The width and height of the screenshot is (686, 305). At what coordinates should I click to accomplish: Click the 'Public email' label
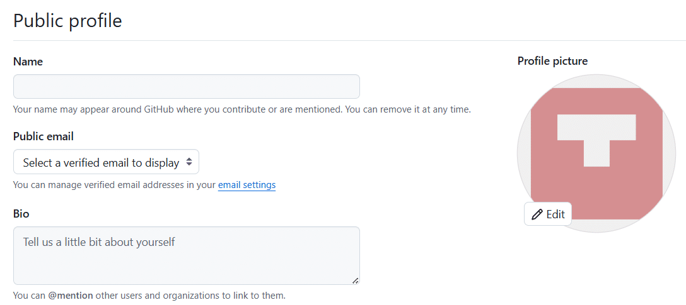point(43,136)
